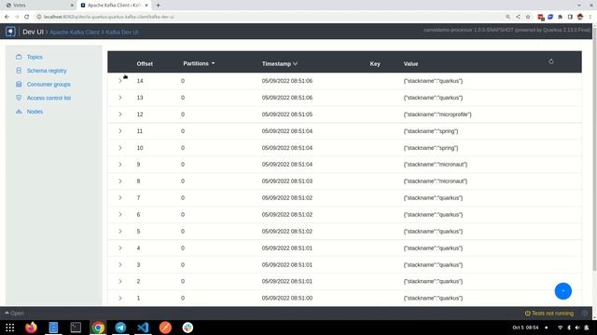
Task: Click the Access control list shield icon
Action: tap(19, 98)
